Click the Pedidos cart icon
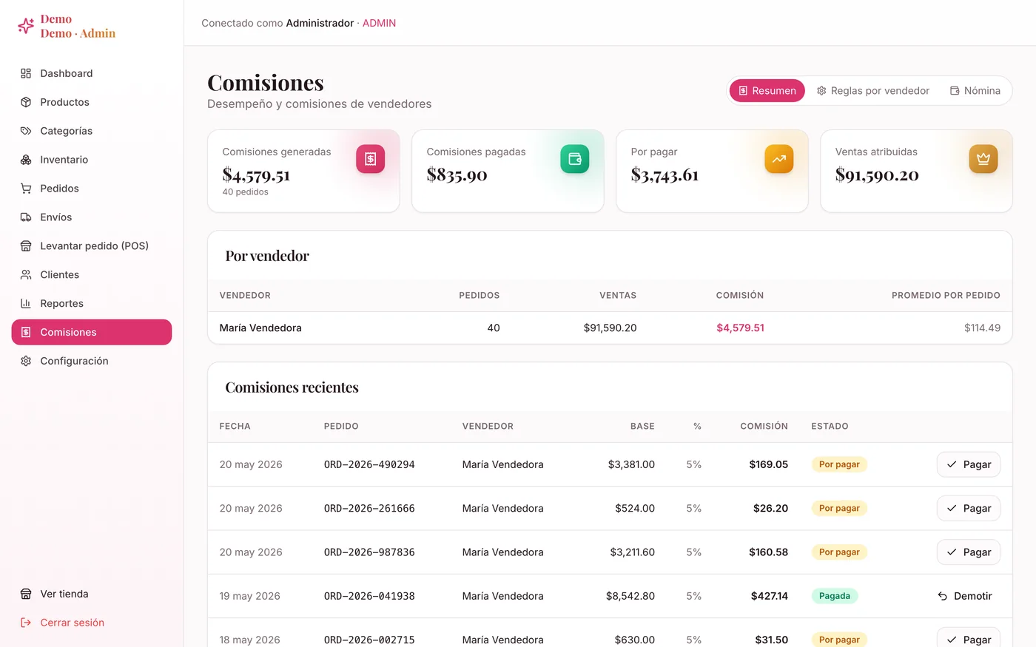The image size is (1036, 647). (26, 189)
